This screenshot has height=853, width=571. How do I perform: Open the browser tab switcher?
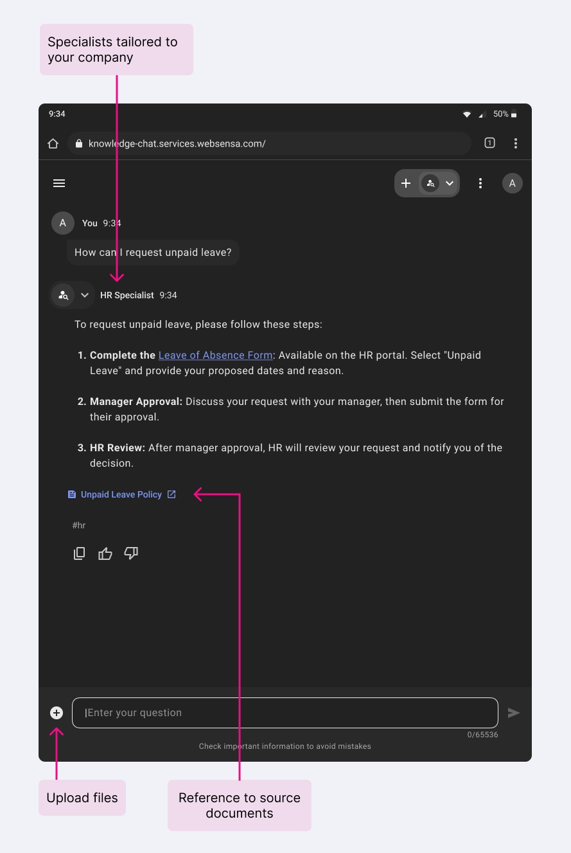point(489,143)
